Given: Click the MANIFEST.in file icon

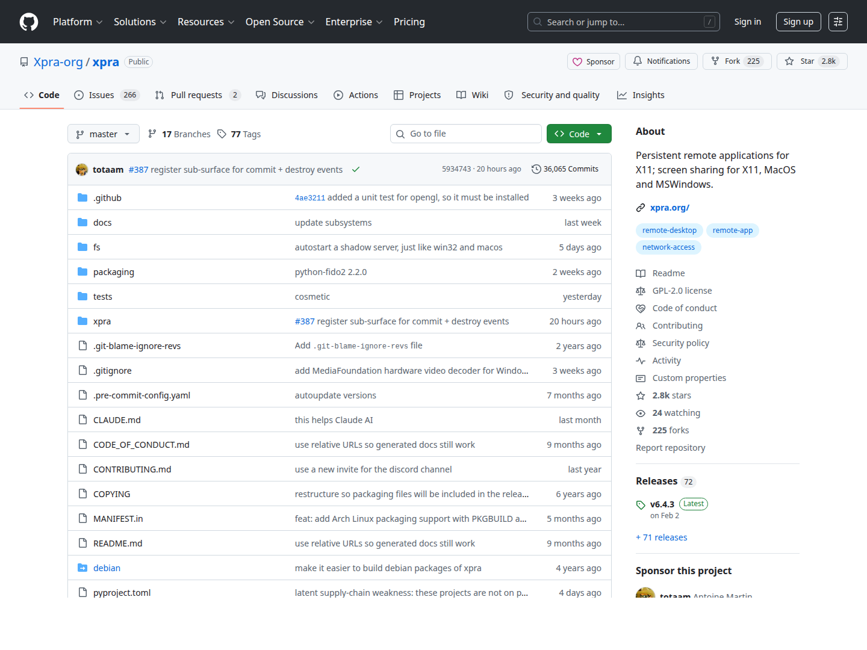Looking at the screenshot, I should point(82,519).
